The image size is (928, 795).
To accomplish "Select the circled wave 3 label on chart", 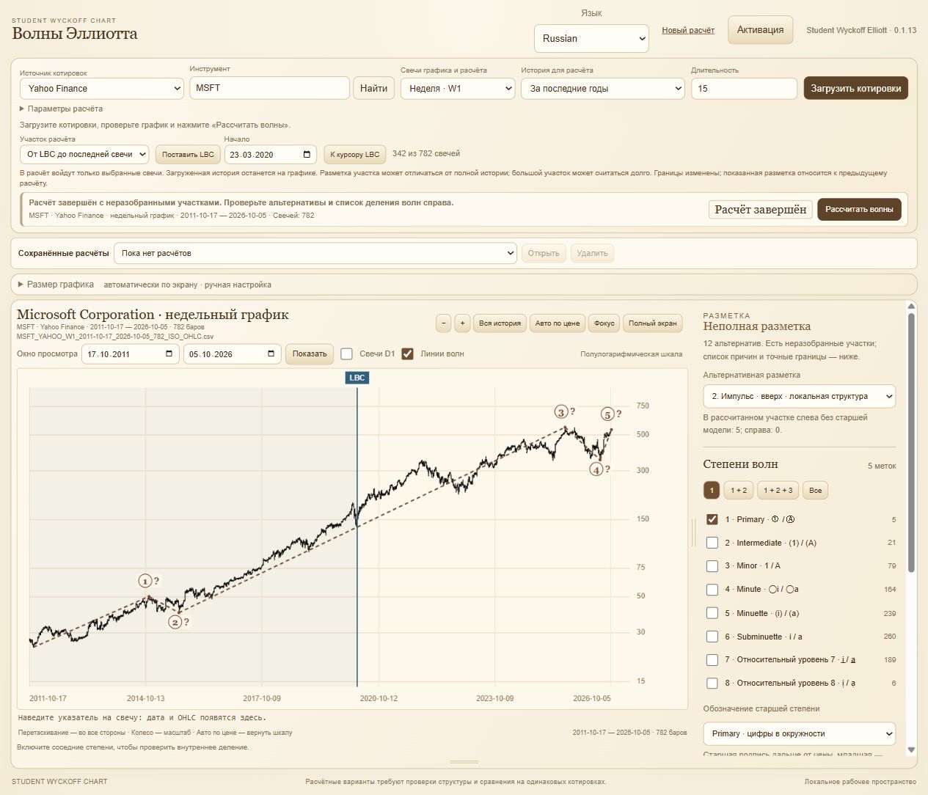I will (x=561, y=412).
